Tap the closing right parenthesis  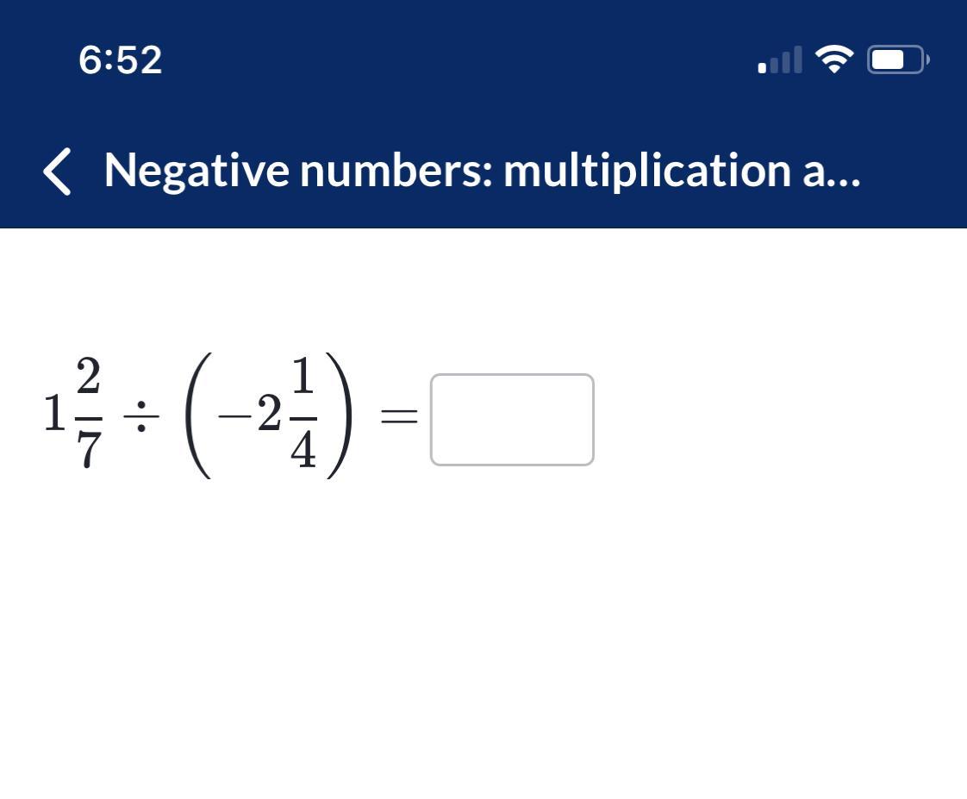click(x=340, y=415)
